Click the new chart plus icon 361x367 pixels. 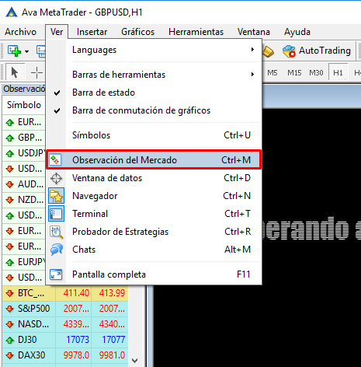coord(14,51)
